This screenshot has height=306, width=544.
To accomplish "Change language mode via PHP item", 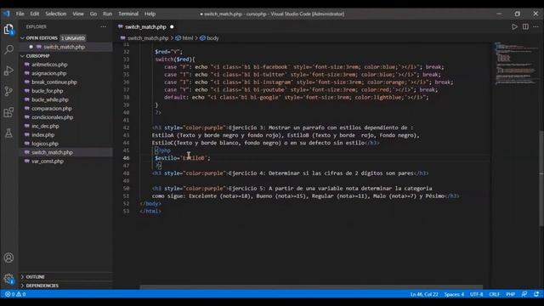I will point(510,294).
